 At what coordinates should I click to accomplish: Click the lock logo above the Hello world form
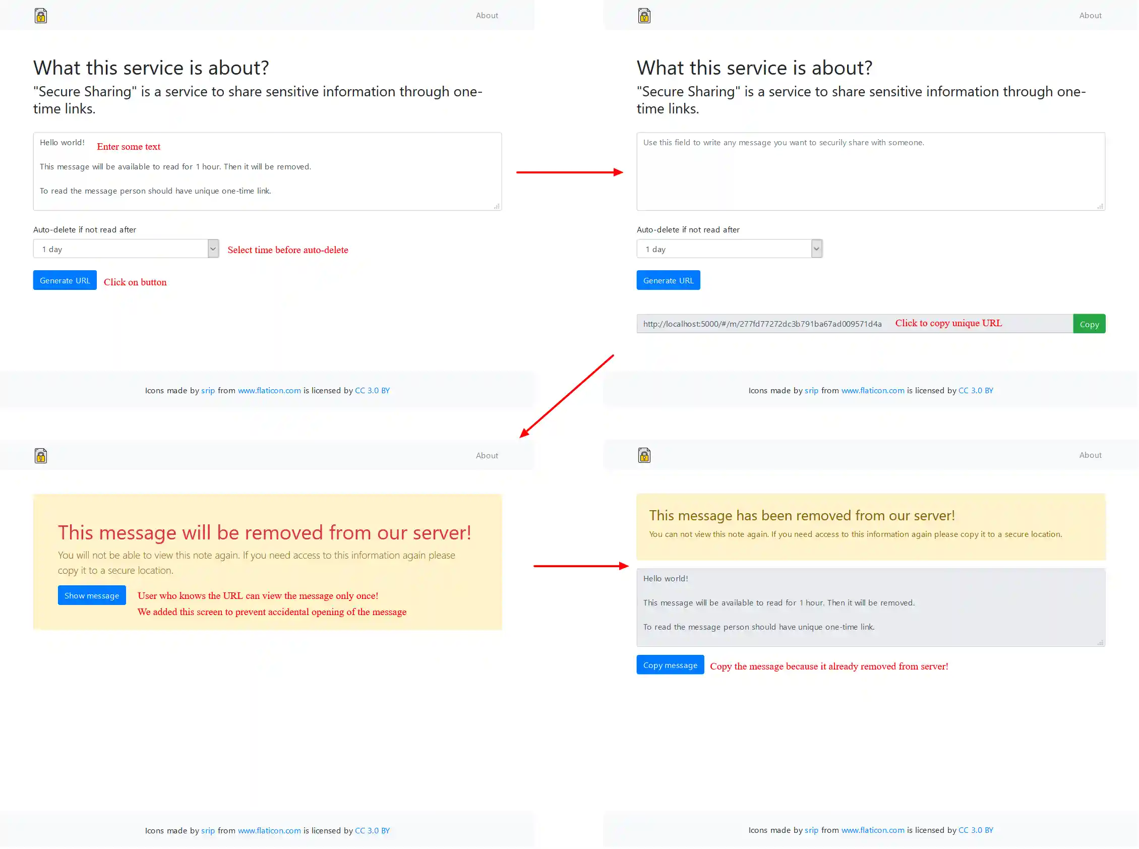pyautogui.click(x=41, y=16)
